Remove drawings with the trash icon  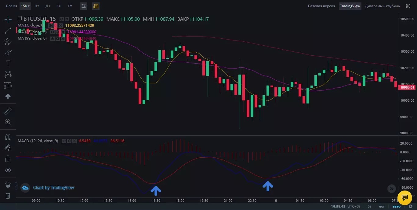[x=8, y=196]
